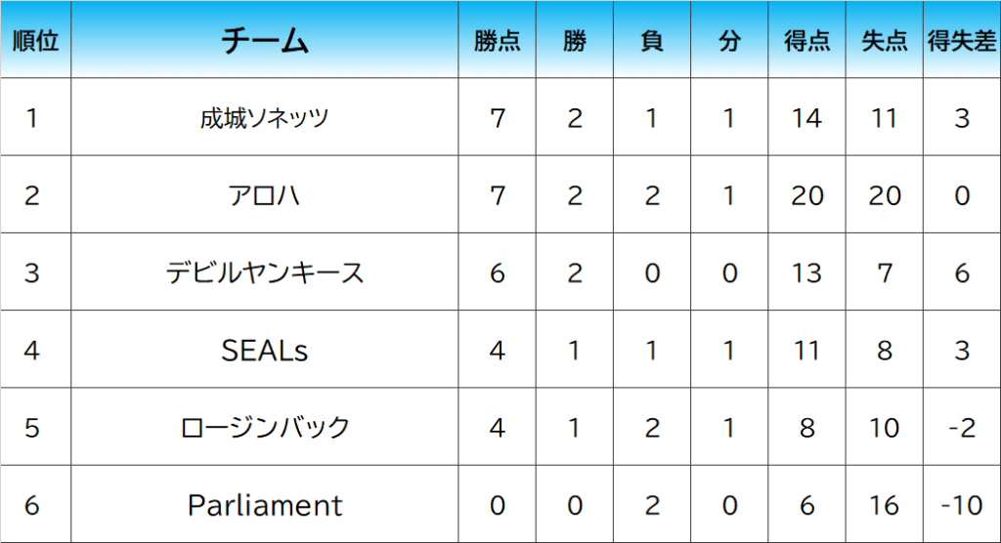Viewport: 1001px width, 543px height.
Task: Select the 負 losses column header
Action: [x=652, y=41]
